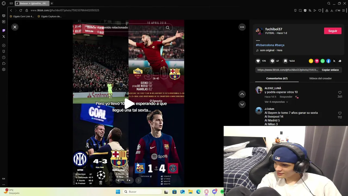Image resolution: width=348 pixels, height=196 pixels.
Task: Open J.Culum's profile picture
Action: click(259, 111)
